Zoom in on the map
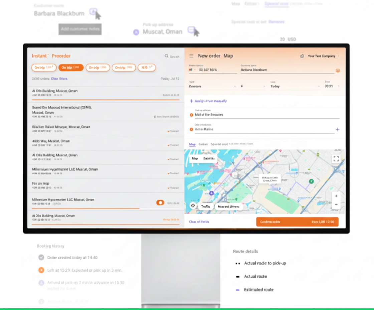Image resolution: width=374 pixels, height=310 pixels. click(x=336, y=196)
